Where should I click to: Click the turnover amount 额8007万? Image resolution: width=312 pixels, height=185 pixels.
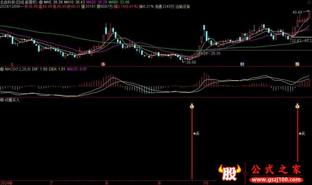[105, 7]
